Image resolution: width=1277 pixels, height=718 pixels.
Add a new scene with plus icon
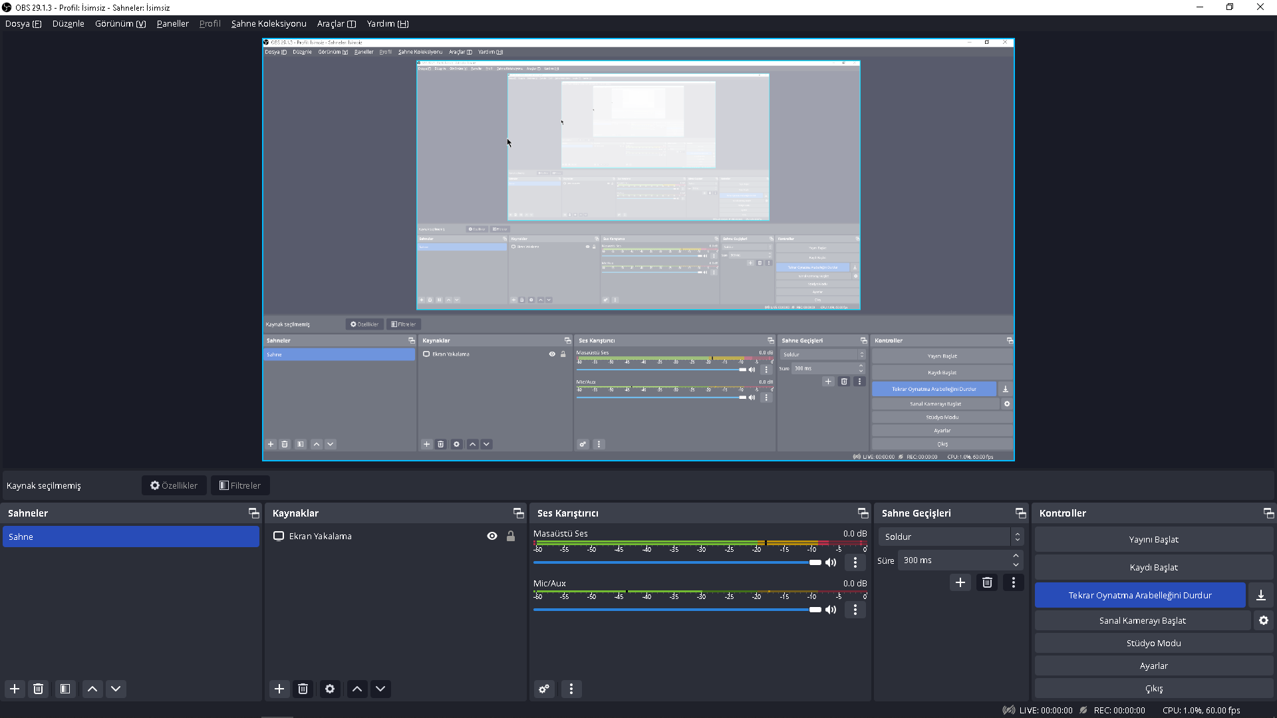tap(15, 689)
